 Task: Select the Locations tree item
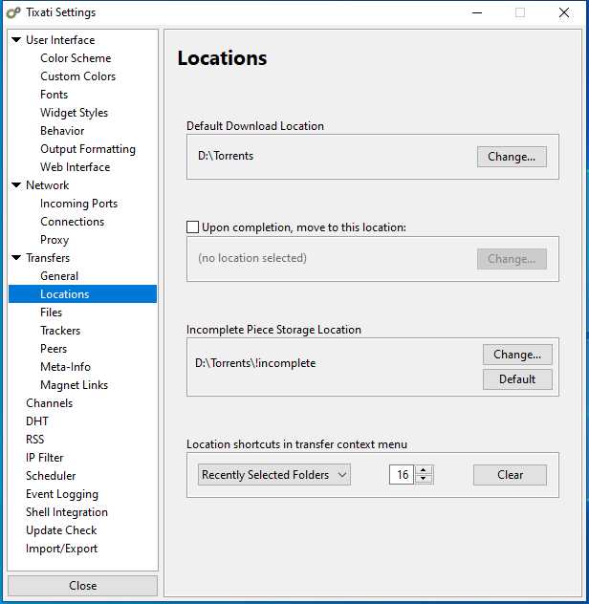(x=82, y=294)
